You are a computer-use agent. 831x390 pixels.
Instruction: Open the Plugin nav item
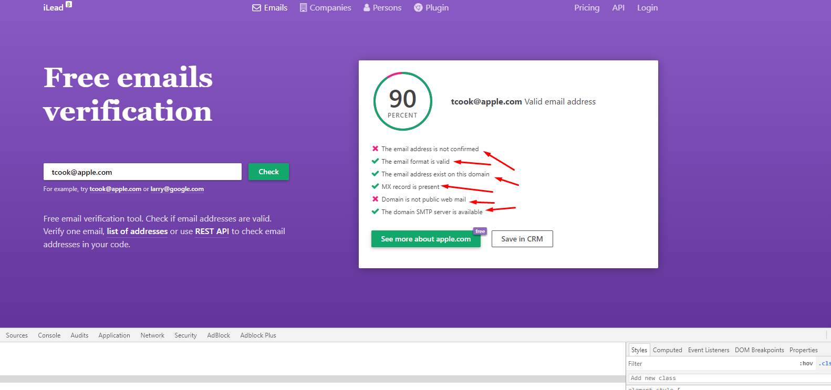click(x=431, y=8)
